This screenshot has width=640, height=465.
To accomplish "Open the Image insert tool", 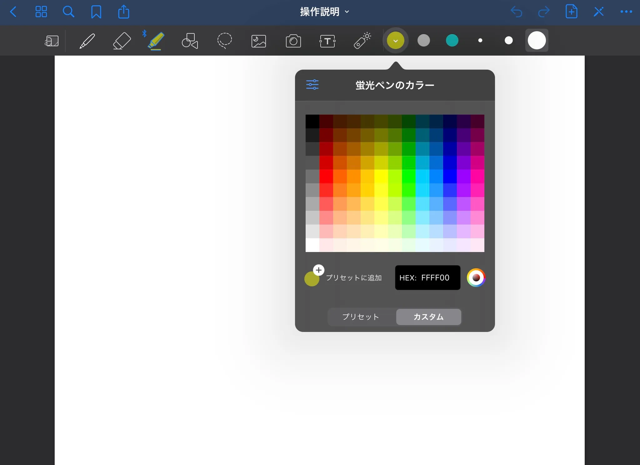I will coord(259,41).
